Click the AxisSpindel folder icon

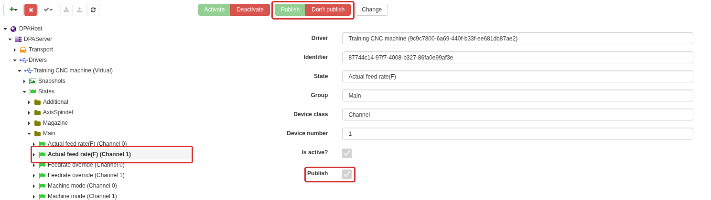37,112
